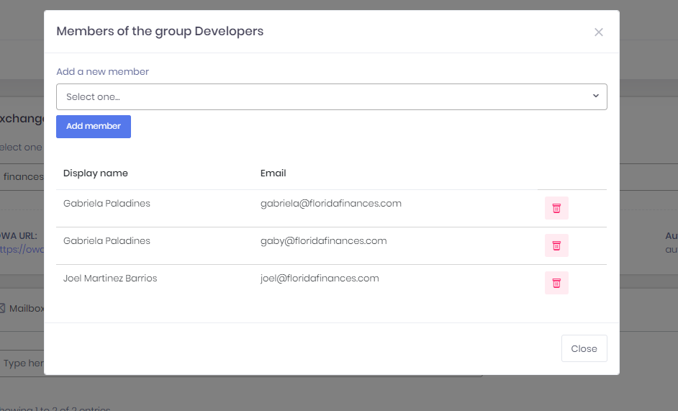Close the dialog using the X icon

pyautogui.click(x=598, y=32)
